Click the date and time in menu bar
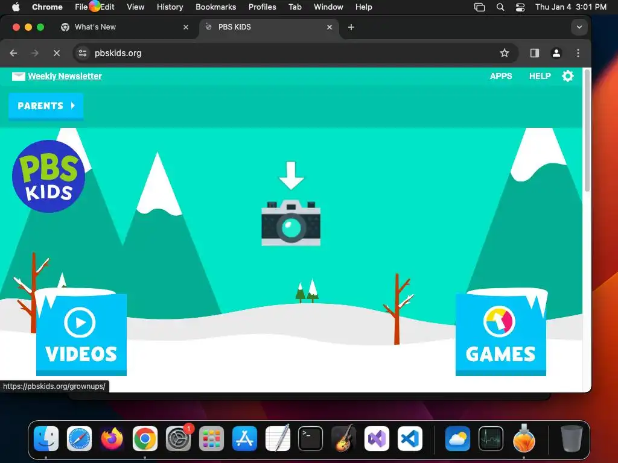 pyautogui.click(x=571, y=7)
